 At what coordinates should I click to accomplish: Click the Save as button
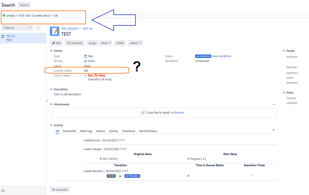click(24, 5)
